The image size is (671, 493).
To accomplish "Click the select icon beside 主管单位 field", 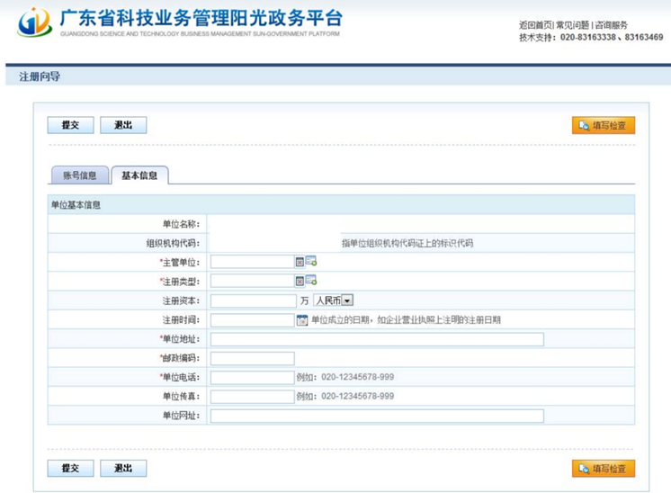I will click(311, 262).
